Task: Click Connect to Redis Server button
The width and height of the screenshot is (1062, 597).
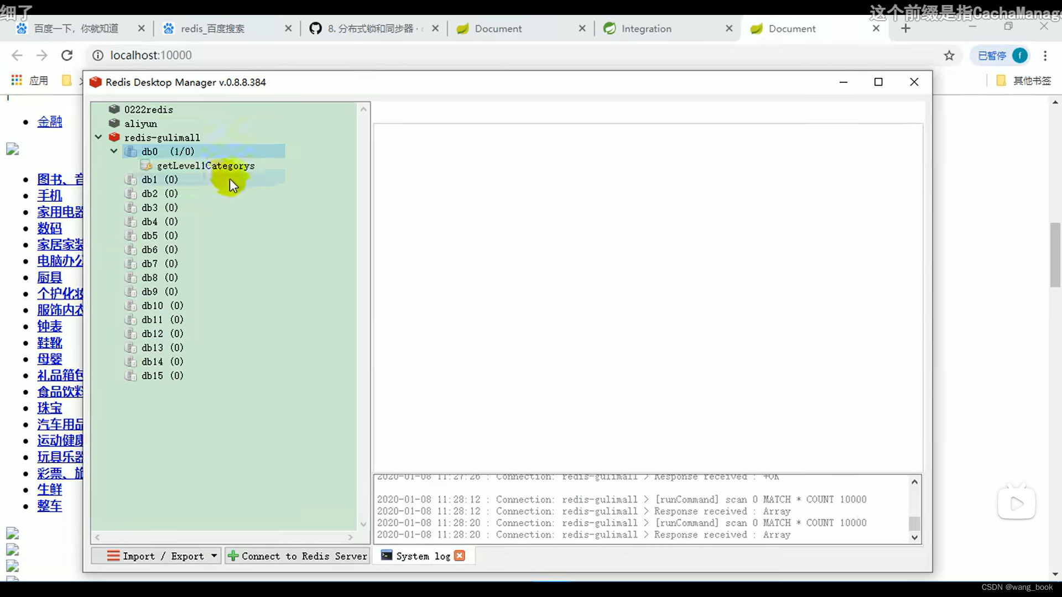Action: (297, 556)
